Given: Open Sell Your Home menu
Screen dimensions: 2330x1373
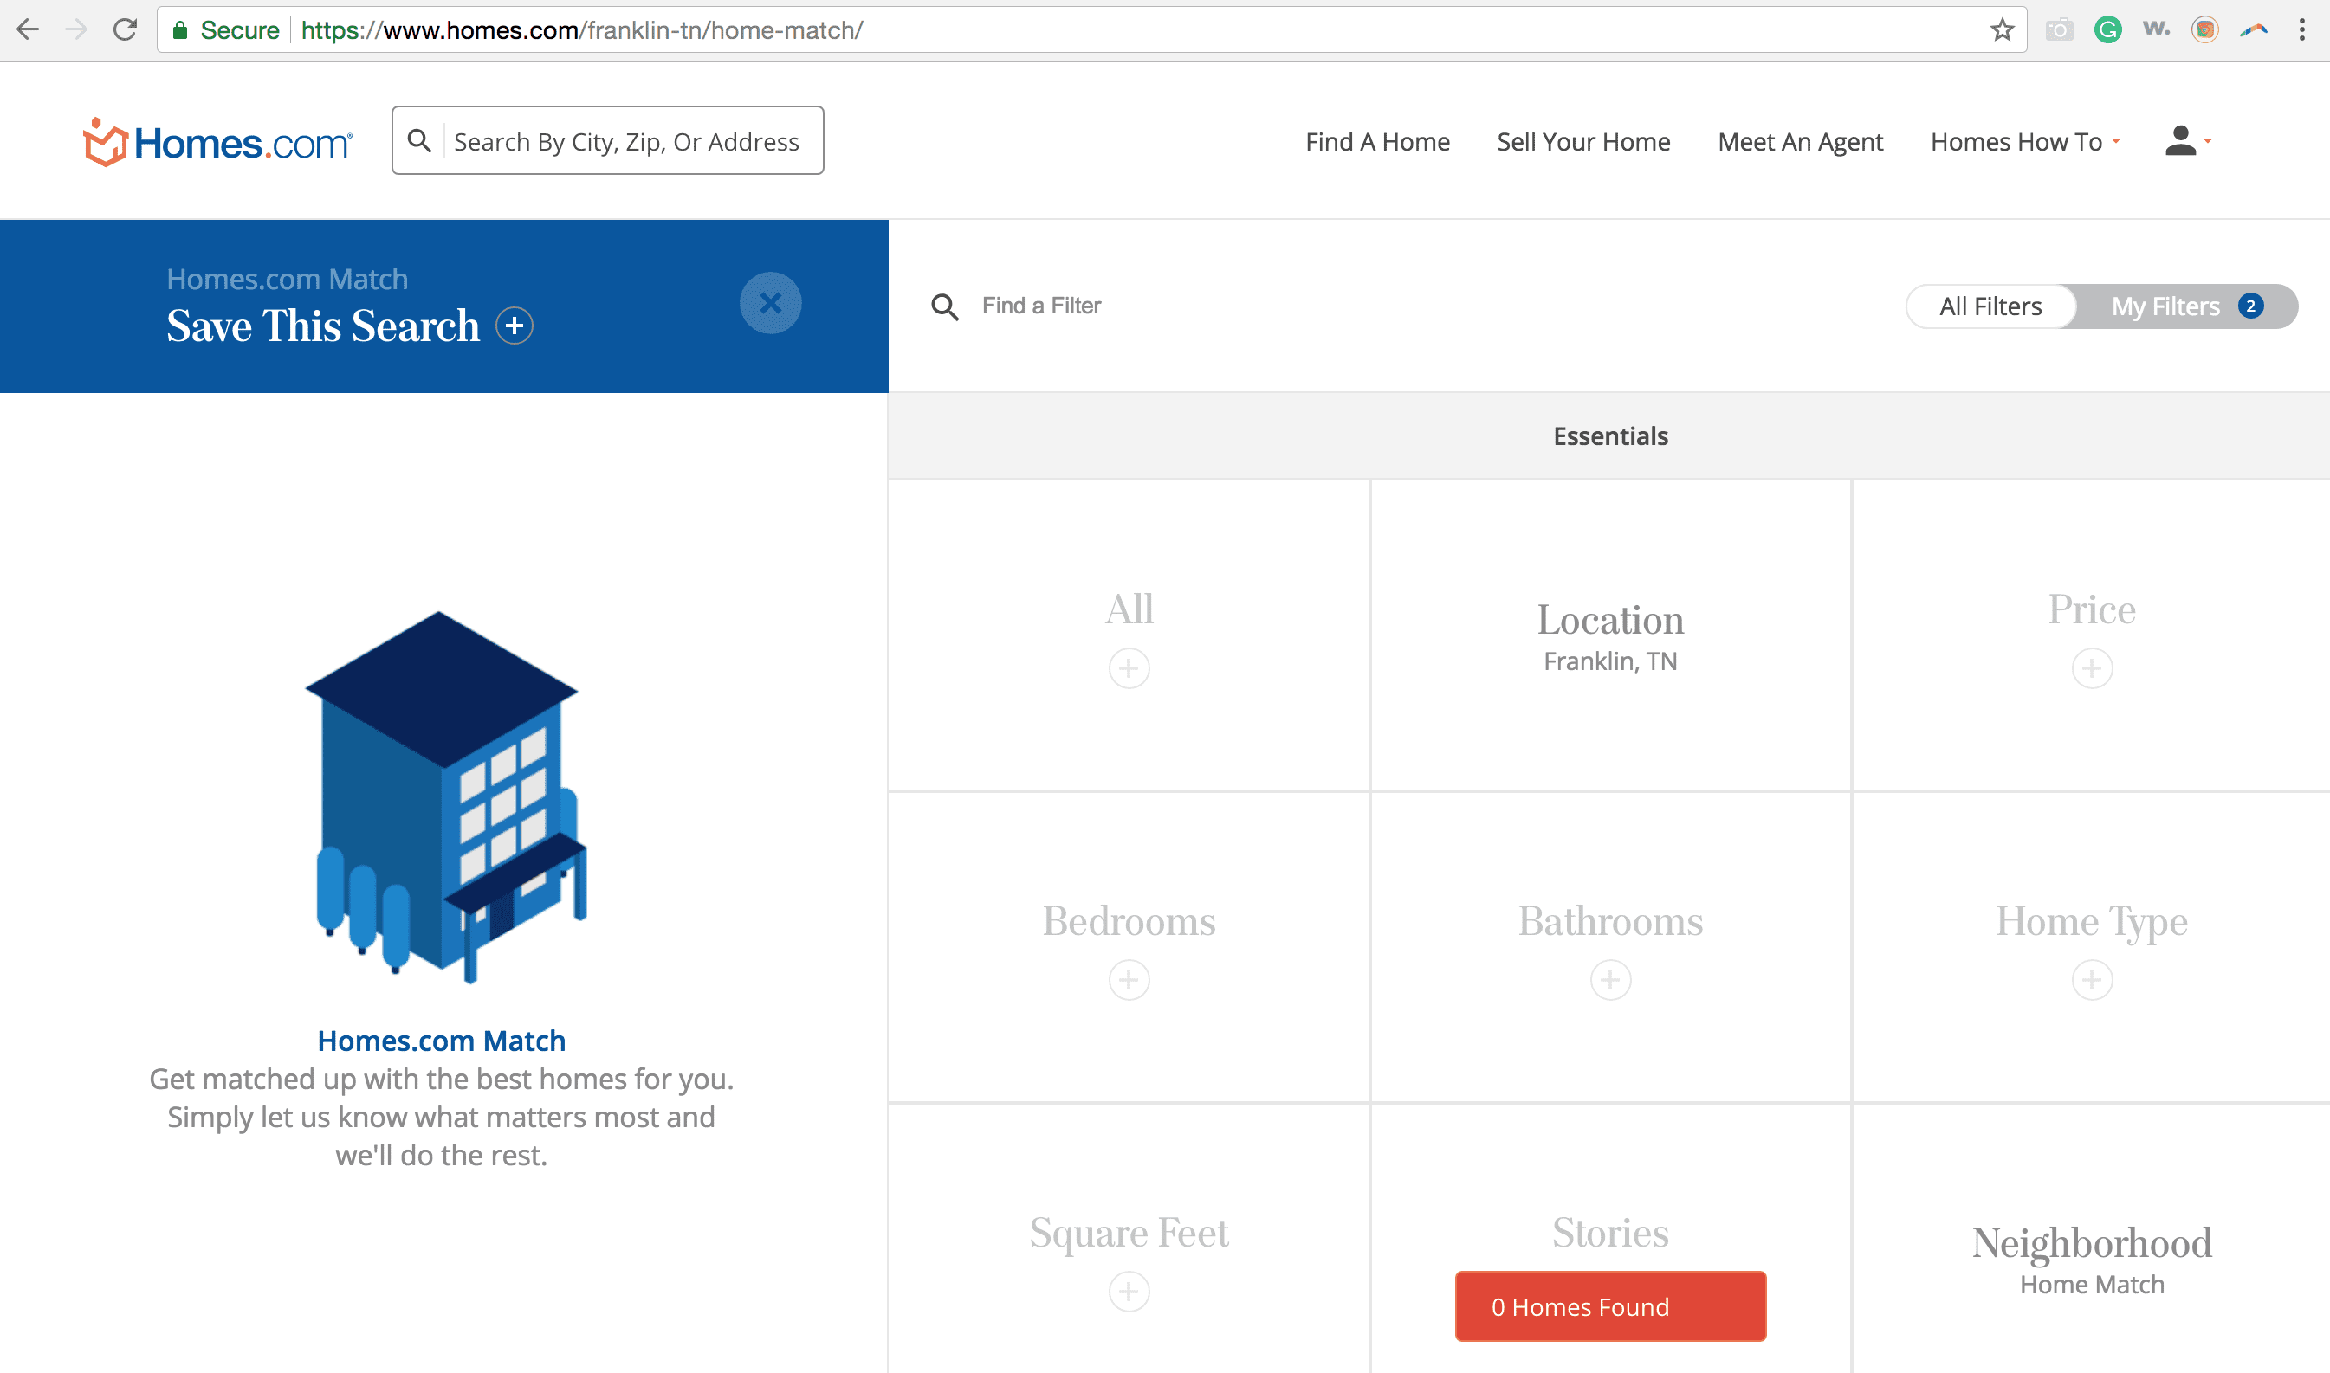Looking at the screenshot, I should 1584,142.
